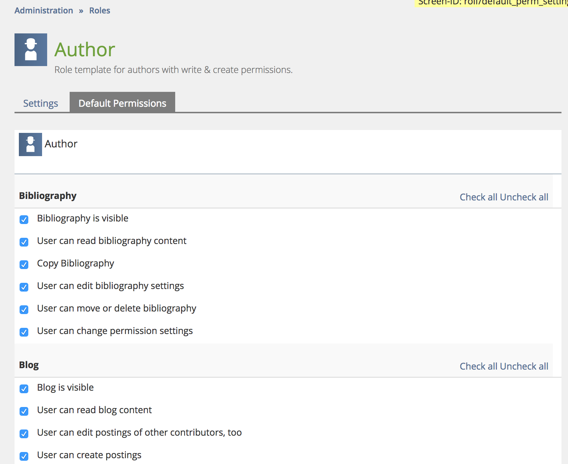Viewport: 568px width, 464px height.
Task: Disable 'User can change permission settings' checkbox
Action: tap(24, 332)
